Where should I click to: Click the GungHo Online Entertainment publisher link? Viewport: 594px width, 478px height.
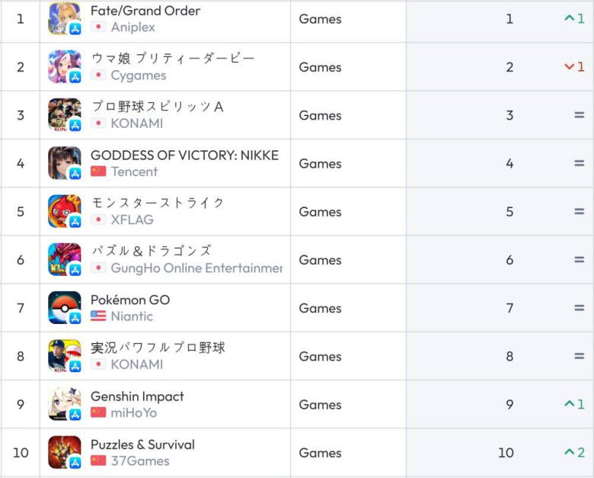196,268
